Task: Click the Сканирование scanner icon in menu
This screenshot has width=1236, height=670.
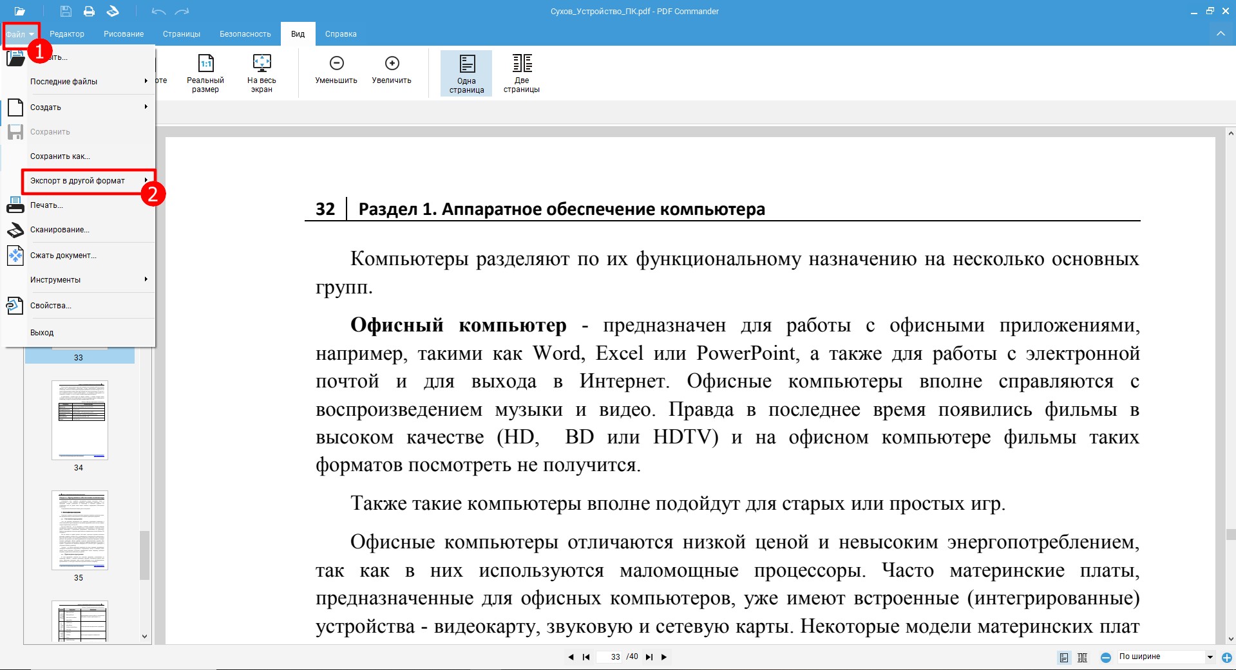Action: tap(15, 230)
